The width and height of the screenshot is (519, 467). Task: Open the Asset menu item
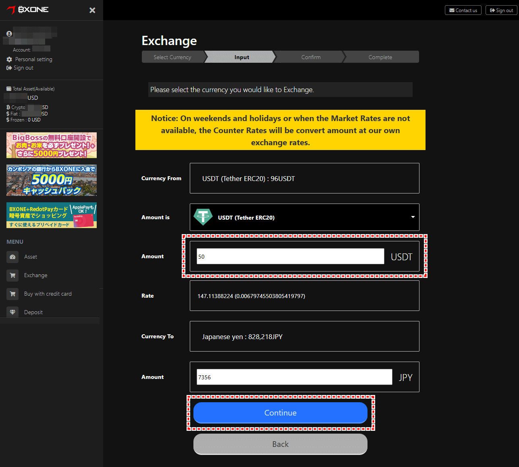tap(31, 257)
